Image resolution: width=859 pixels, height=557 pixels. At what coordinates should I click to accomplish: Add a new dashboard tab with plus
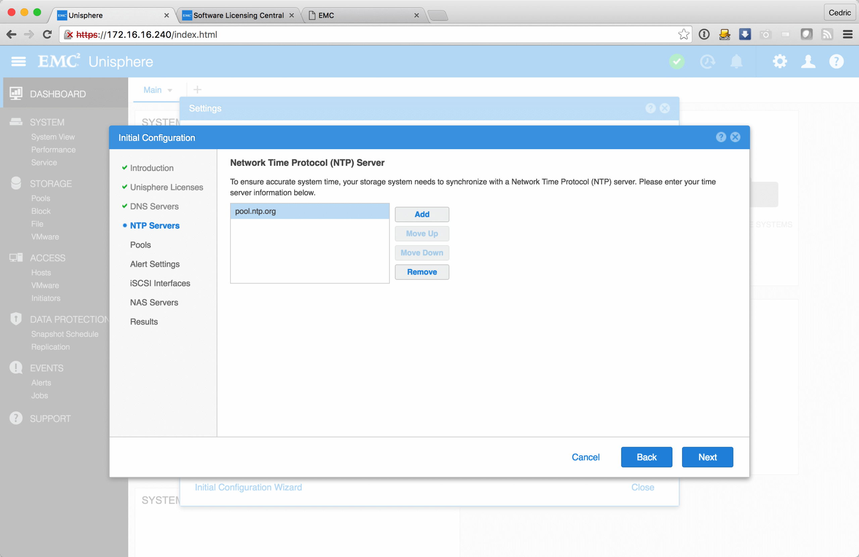(197, 89)
